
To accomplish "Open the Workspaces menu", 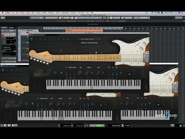I will pos(65,13).
